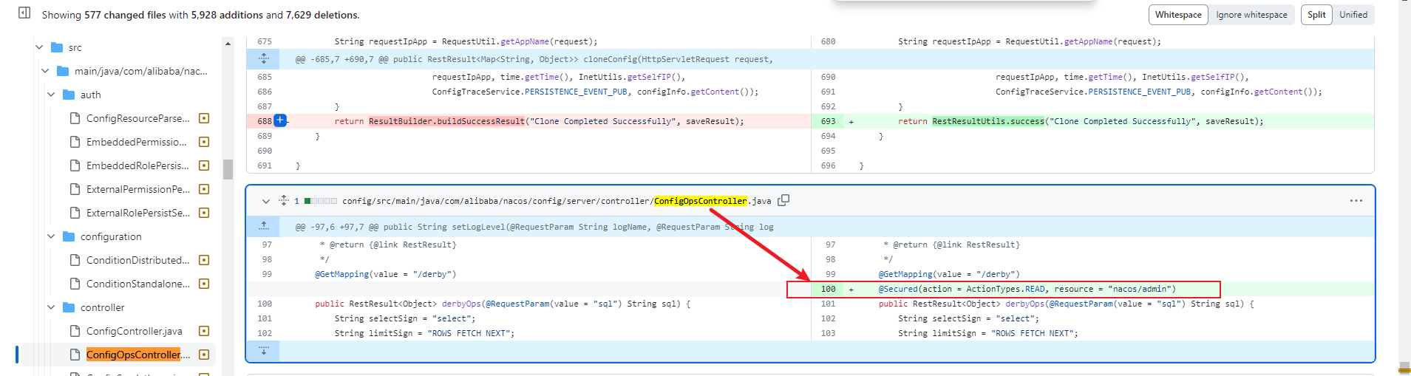Switch to Unified diff view
Screen dimensions: 1411x376
pyautogui.click(x=1353, y=15)
